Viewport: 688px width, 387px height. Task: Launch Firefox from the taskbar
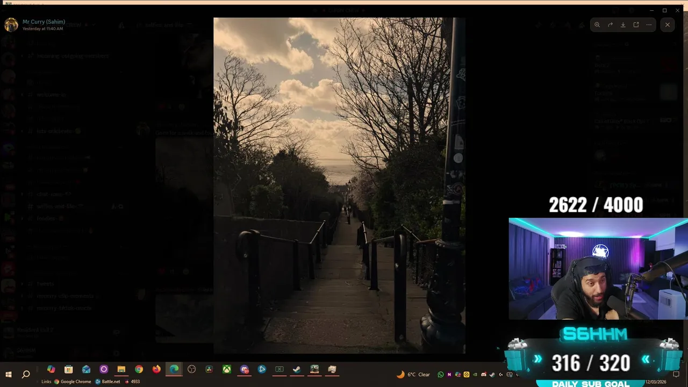pyautogui.click(x=156, y=369)
